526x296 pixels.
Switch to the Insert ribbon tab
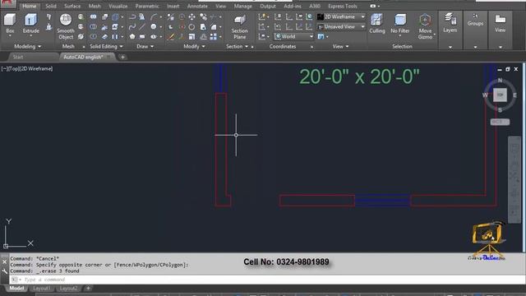(173, 6)
